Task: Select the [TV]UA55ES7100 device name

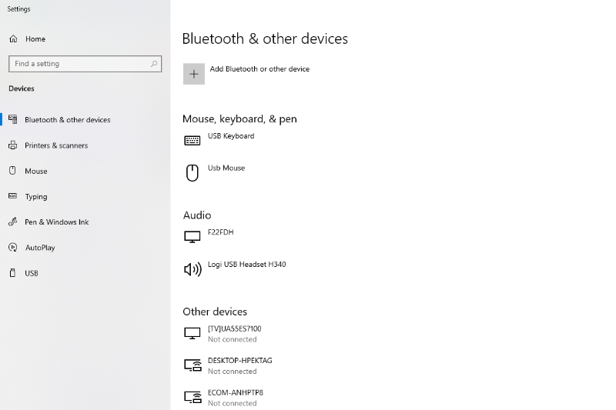Action: [235, 328]
